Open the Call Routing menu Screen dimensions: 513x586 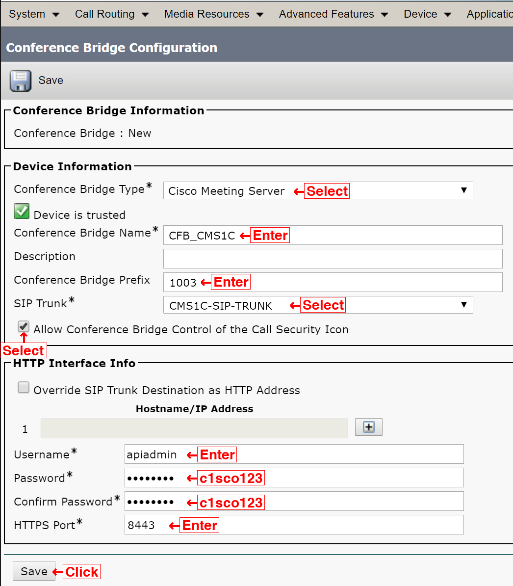[112, 14]
